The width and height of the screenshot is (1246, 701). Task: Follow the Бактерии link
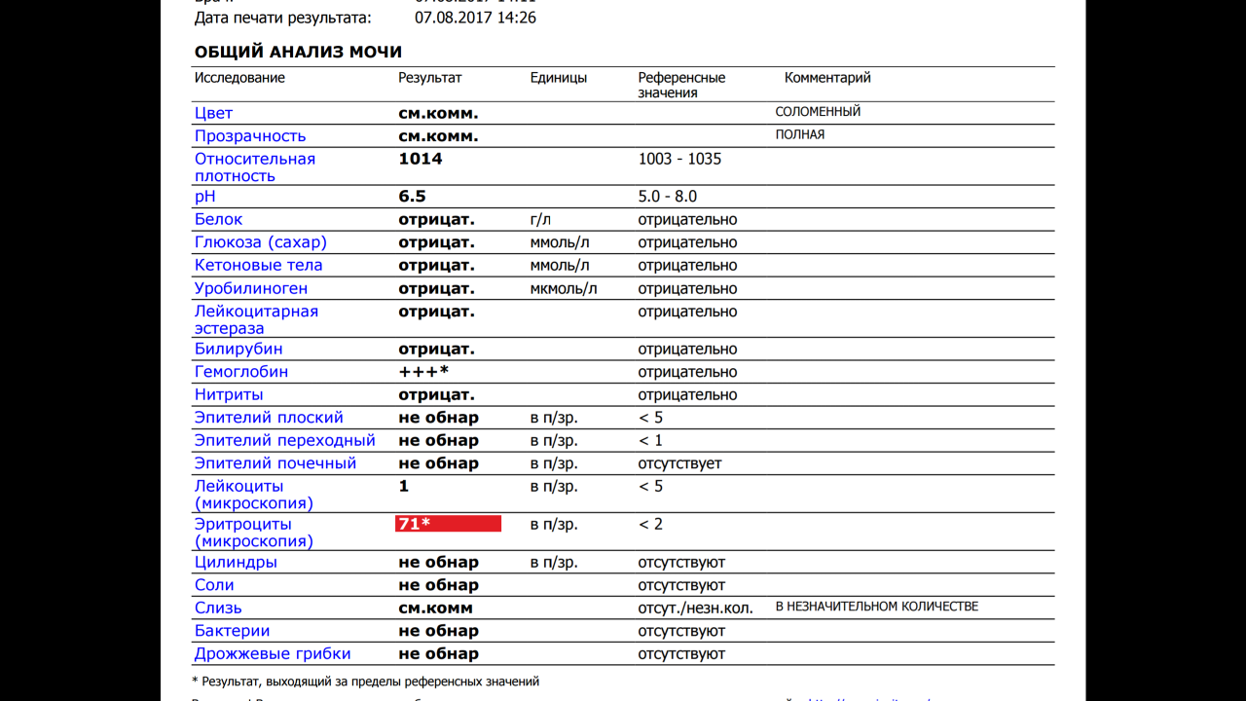[232, 631]
